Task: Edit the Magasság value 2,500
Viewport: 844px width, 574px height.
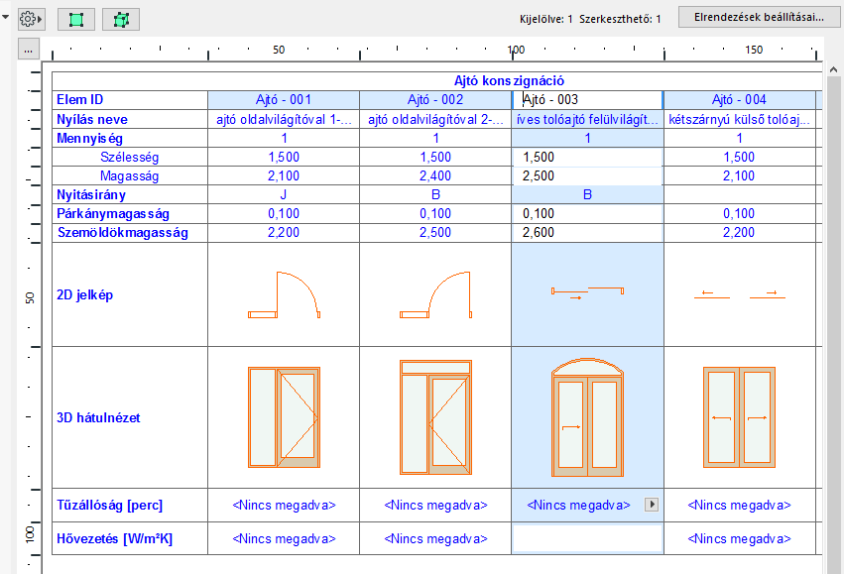Action: coord(587,175)
